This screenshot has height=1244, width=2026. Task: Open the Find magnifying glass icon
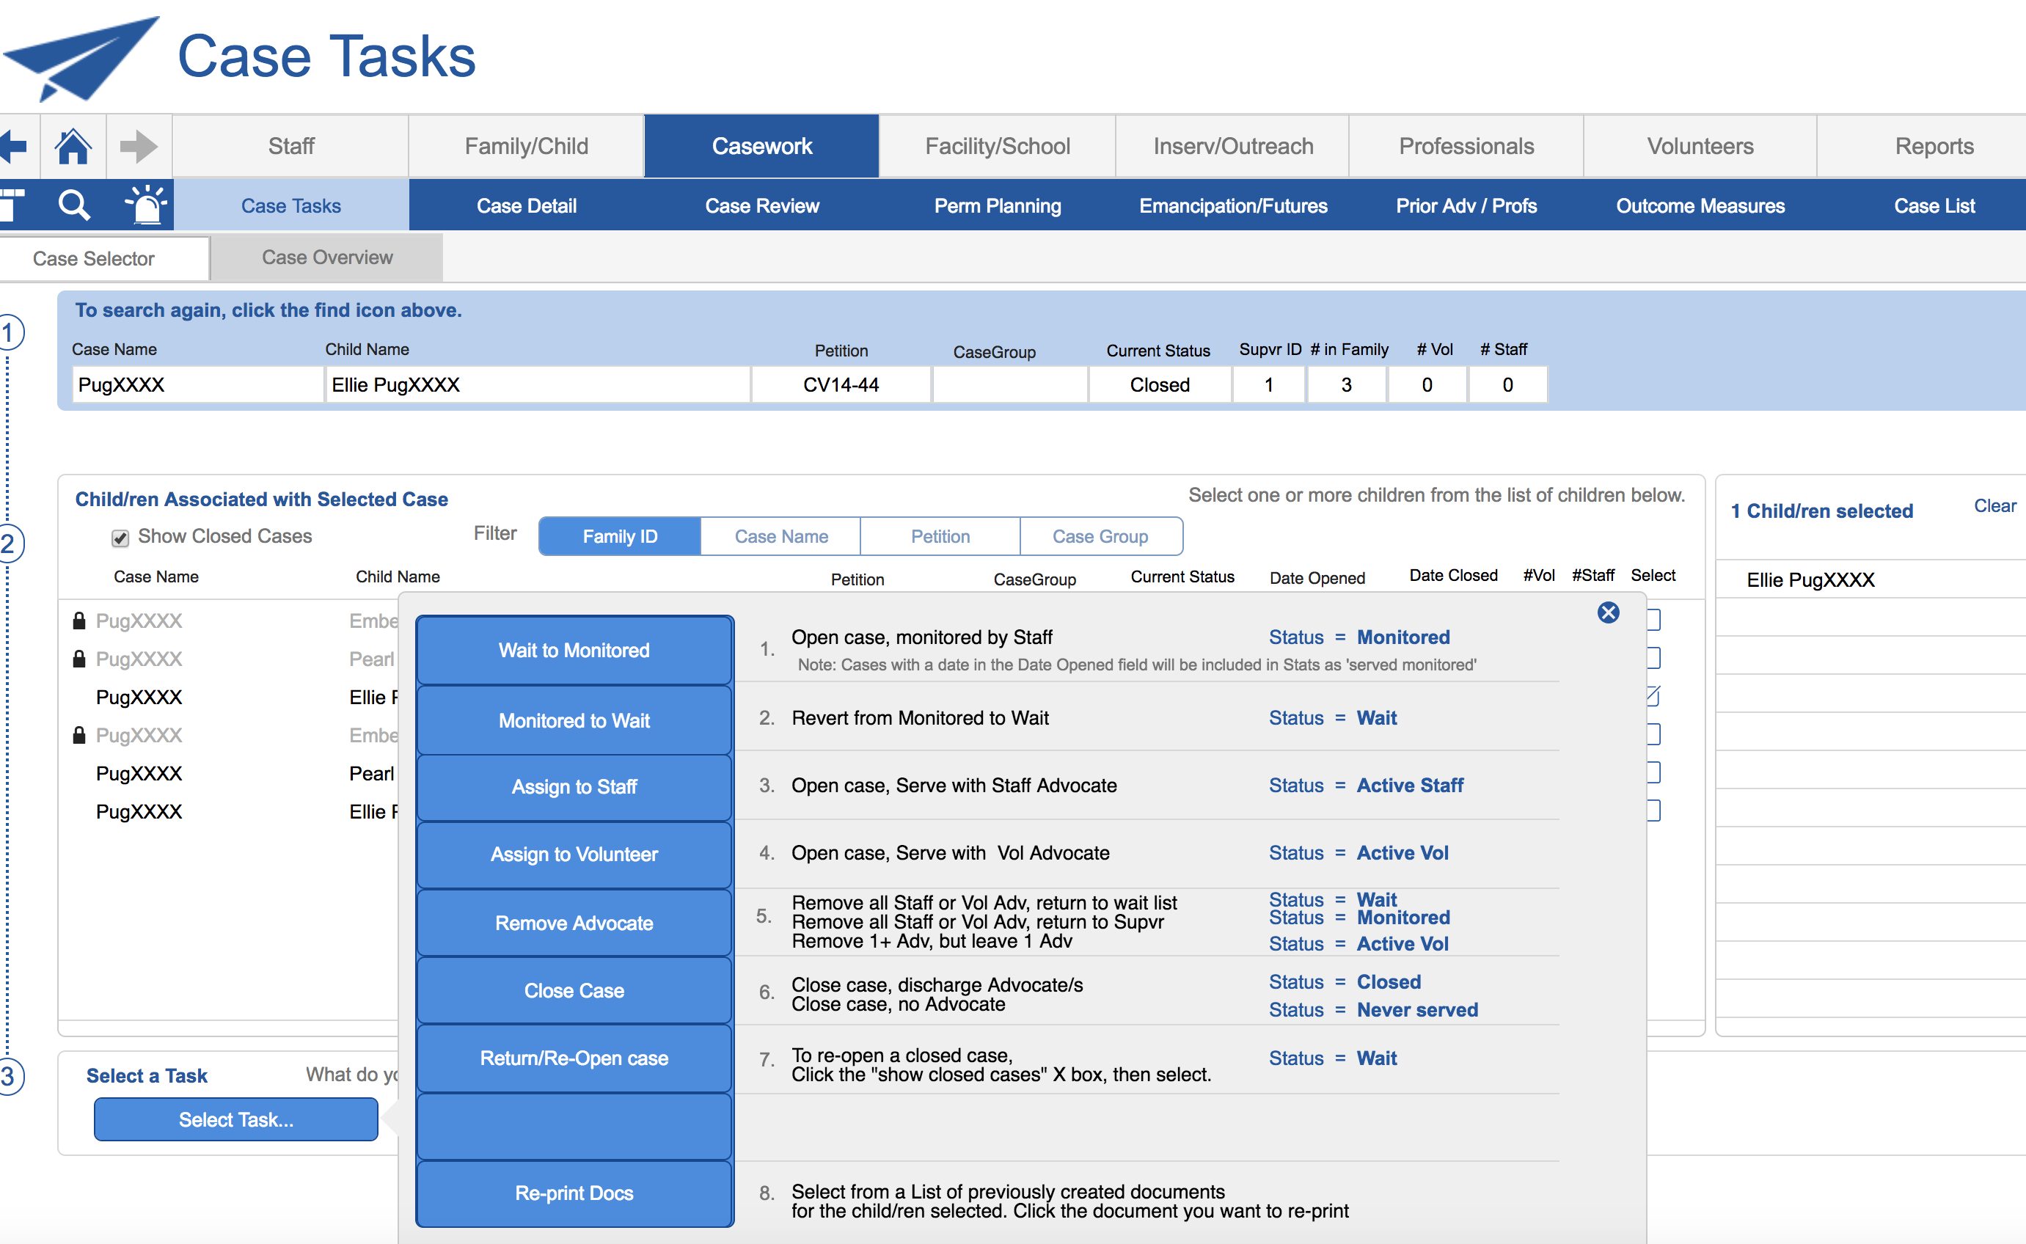74,205
